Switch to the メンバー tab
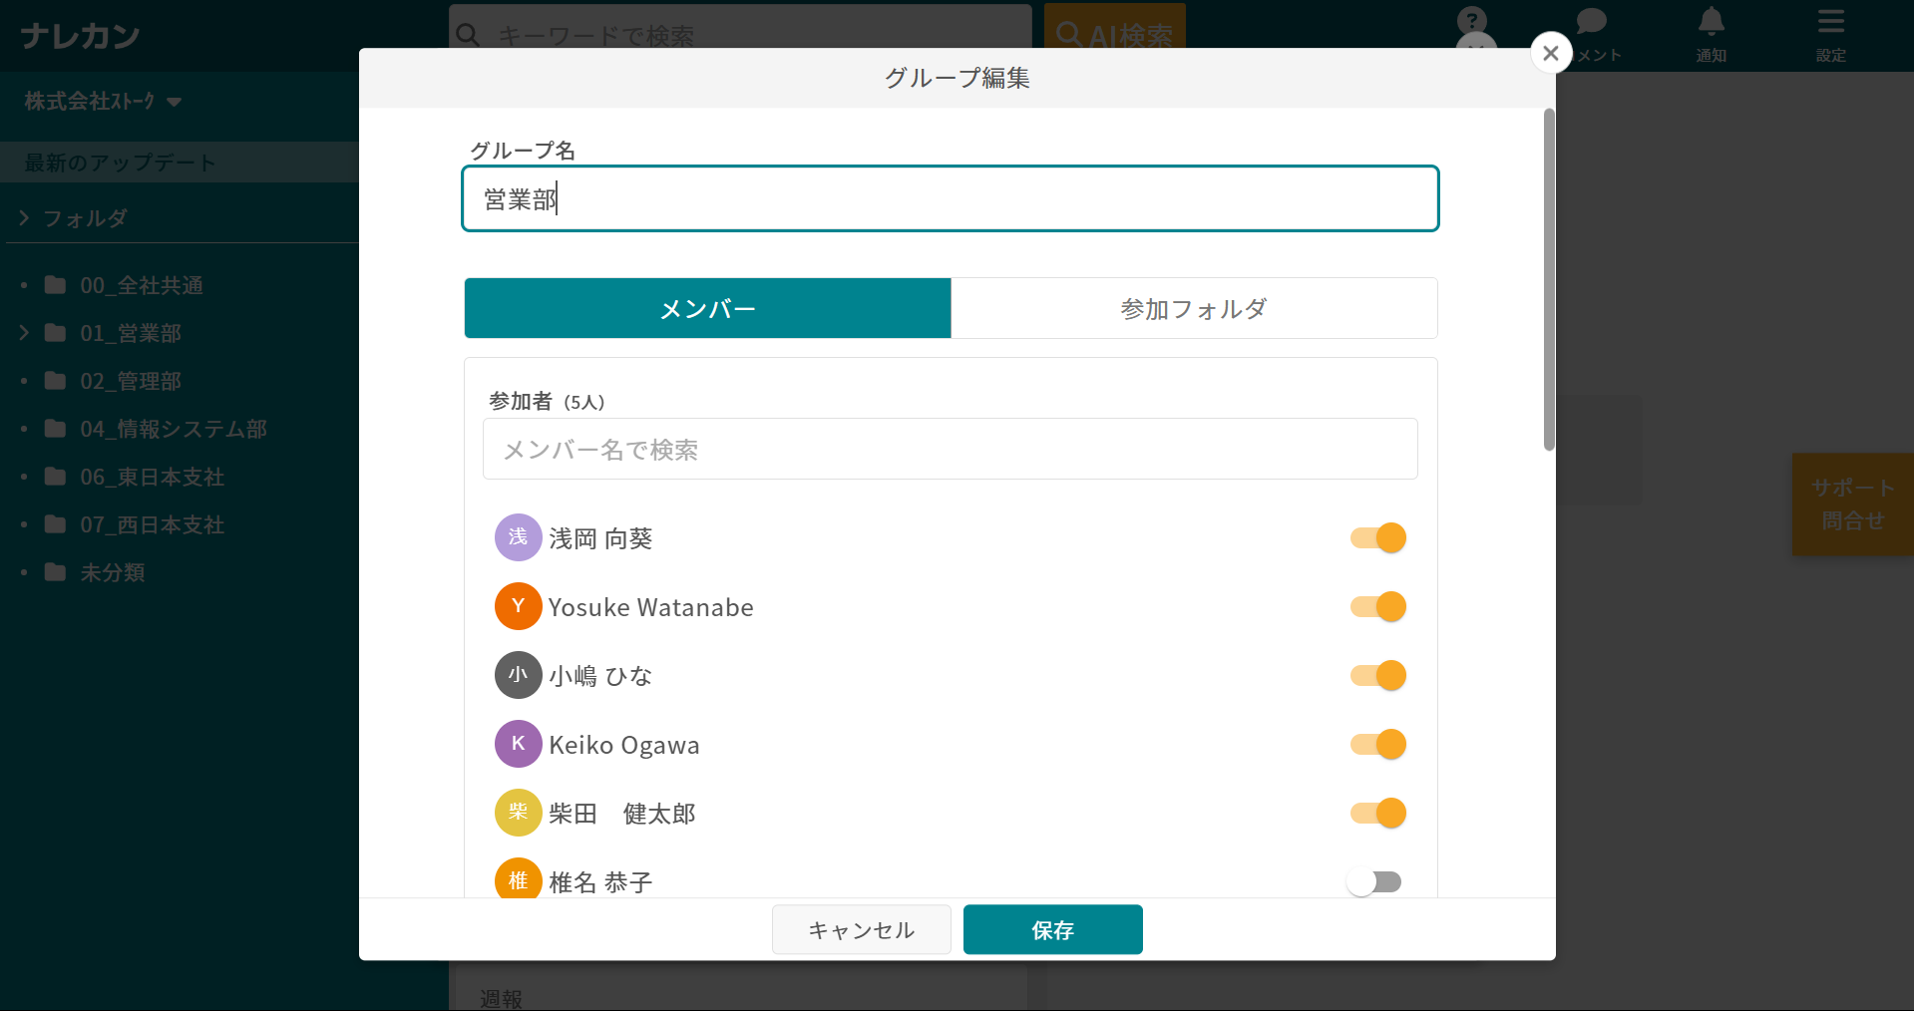The width and height of the screenshot is (1914, 1011). point(708,308)
